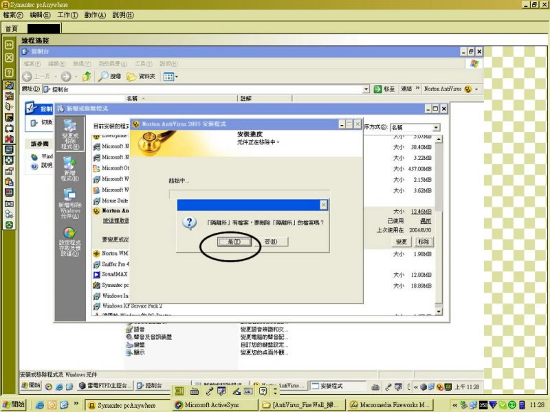The height and width of the screenshot is (412, 550).
Task: Click the microphone icon on the floating pcAnywhere toolbar
Action: pyautogui.click(x=210, y=391)
